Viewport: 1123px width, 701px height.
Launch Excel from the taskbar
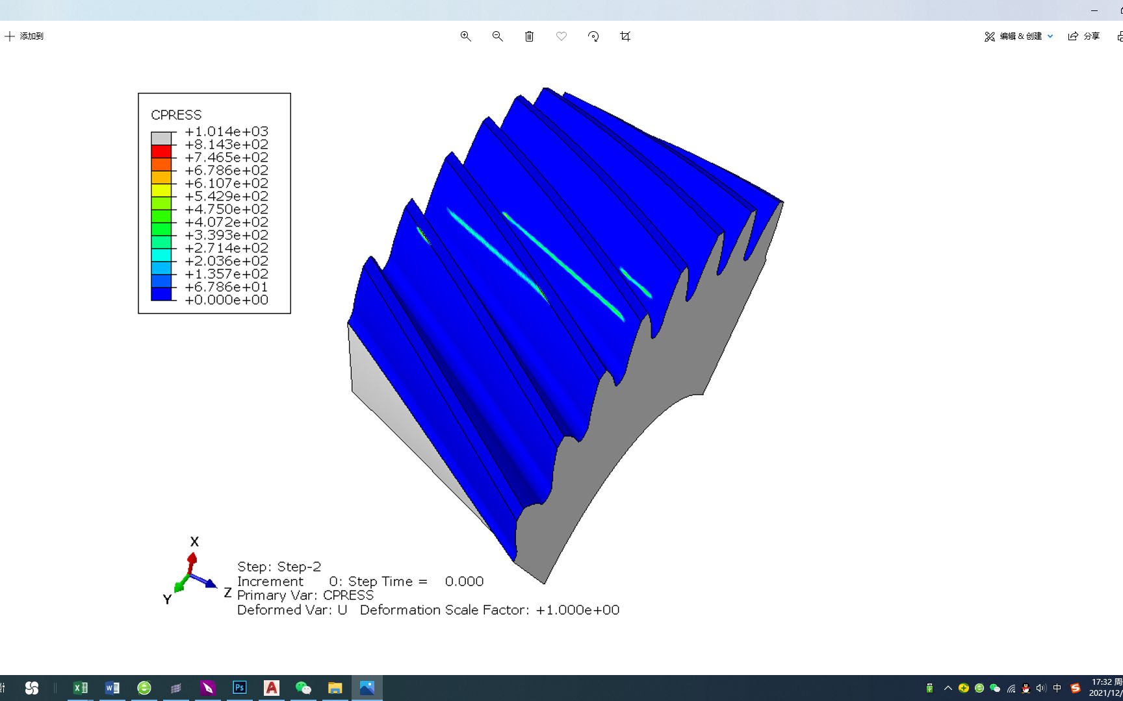tap(81, 687)
